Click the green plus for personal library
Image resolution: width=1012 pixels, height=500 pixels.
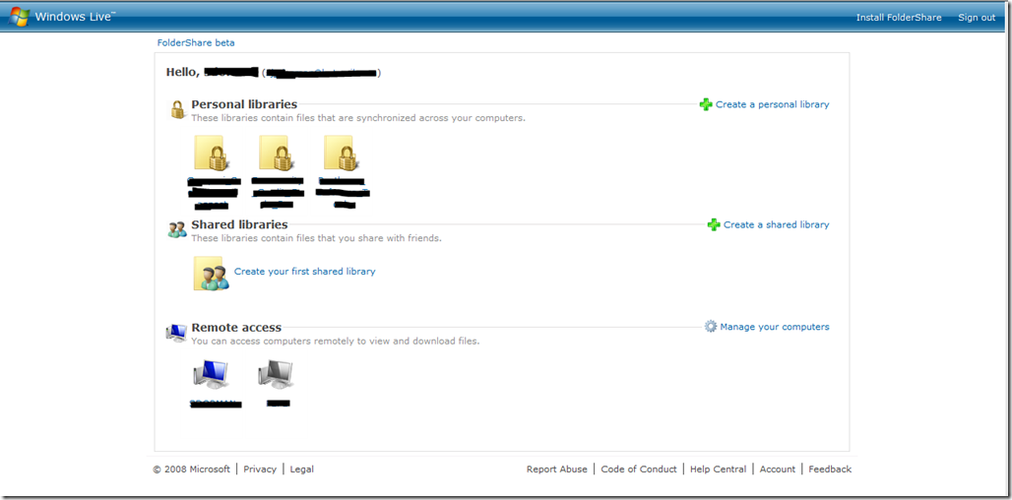(x=706, y=104)
